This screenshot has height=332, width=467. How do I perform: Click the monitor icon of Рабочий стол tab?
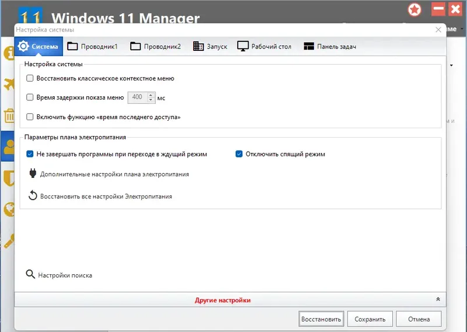pyautogui.click(x=243, y=46)
